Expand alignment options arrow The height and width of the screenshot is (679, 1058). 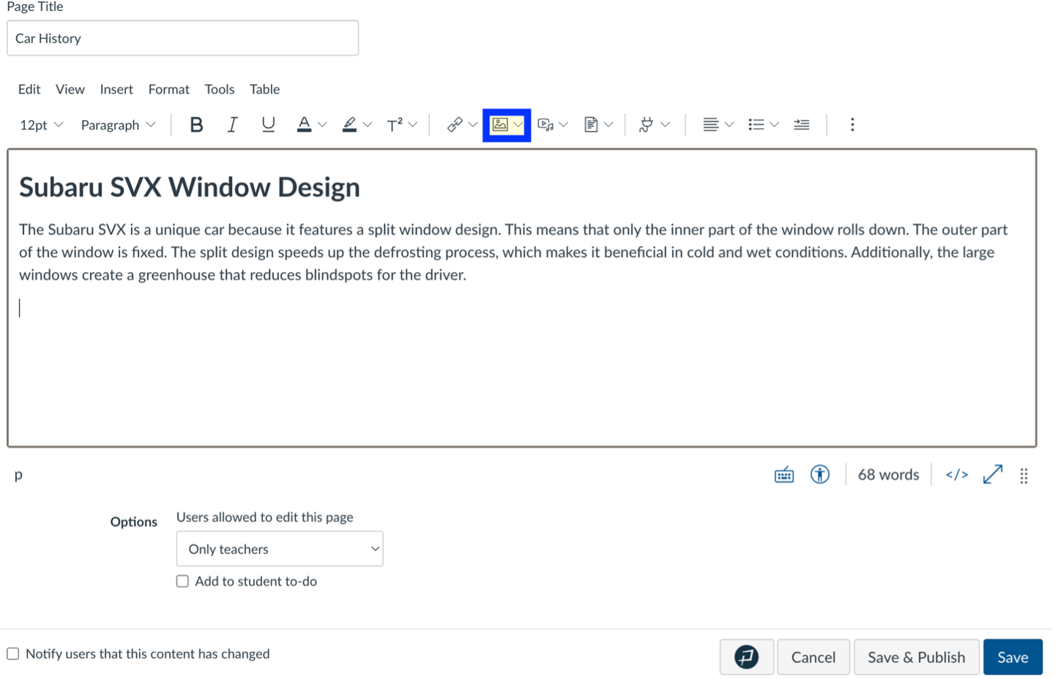(729, 125)
